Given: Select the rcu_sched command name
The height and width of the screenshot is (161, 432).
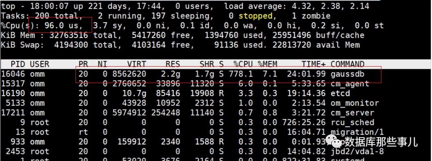Looking at the screenshot, I should tap(352, 123).
